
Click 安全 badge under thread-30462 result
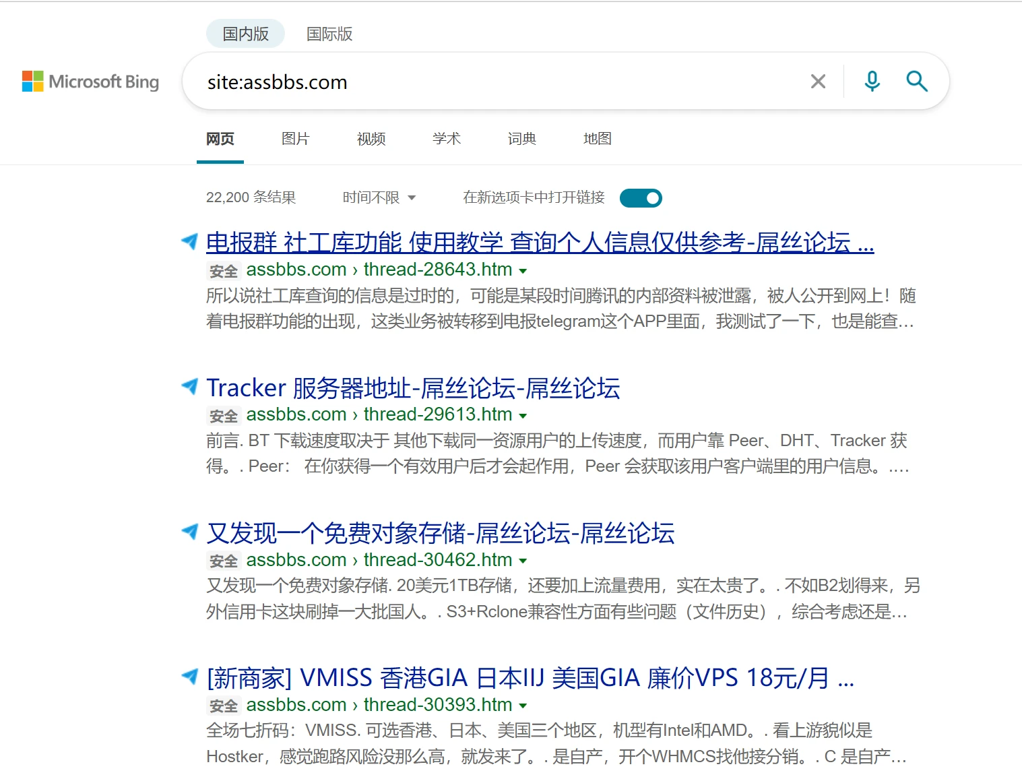223,561
